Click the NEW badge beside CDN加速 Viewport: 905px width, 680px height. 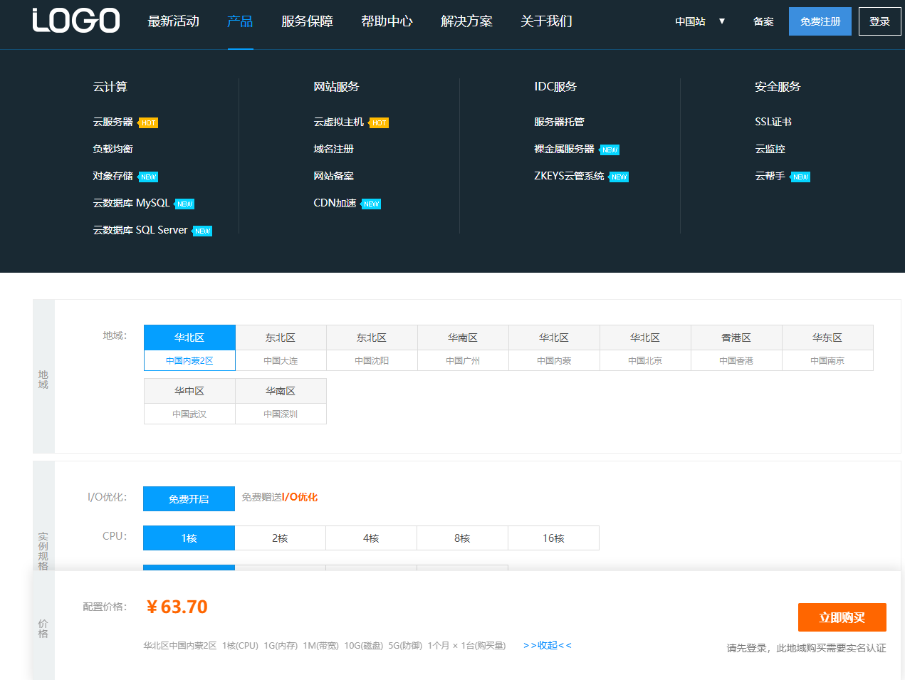pos(371,204)
